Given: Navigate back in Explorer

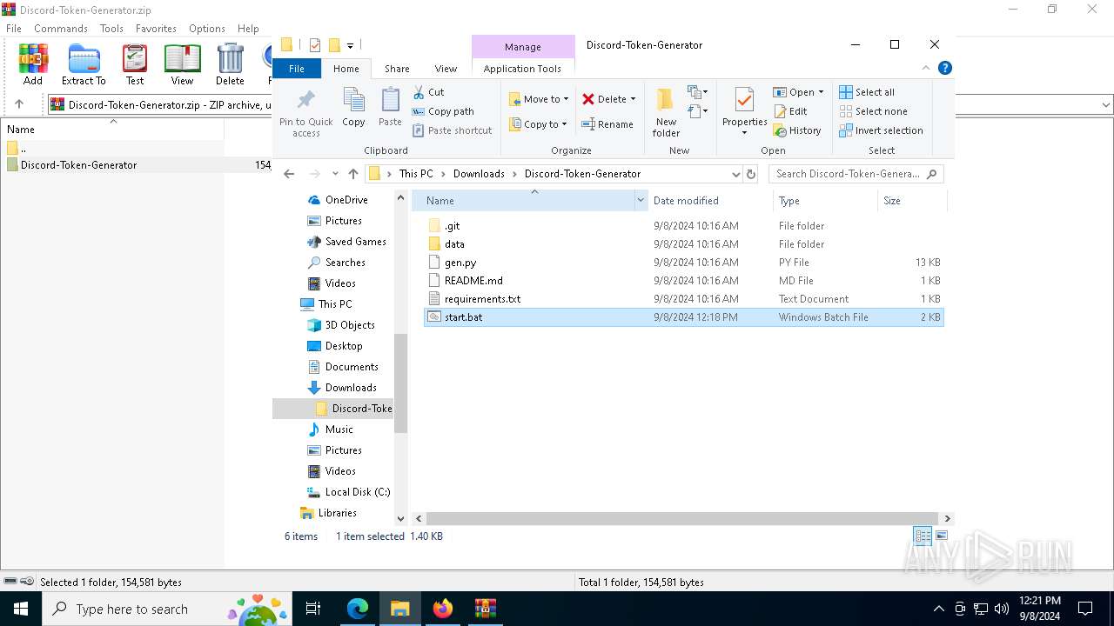Looking at the screenshot, I should click(x=290, y=174).
